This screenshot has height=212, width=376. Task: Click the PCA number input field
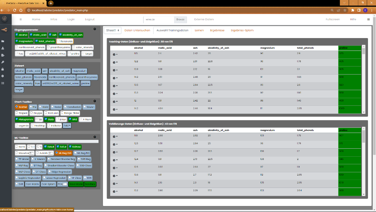click(x=64, y=184)
